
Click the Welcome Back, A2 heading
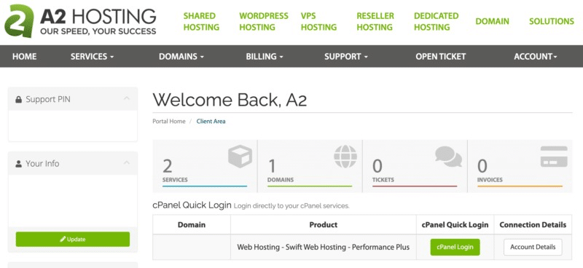230,100
